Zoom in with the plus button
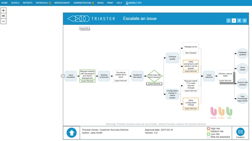 3,11
